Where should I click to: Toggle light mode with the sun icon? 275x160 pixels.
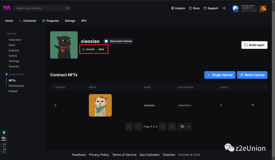(224, 8)
